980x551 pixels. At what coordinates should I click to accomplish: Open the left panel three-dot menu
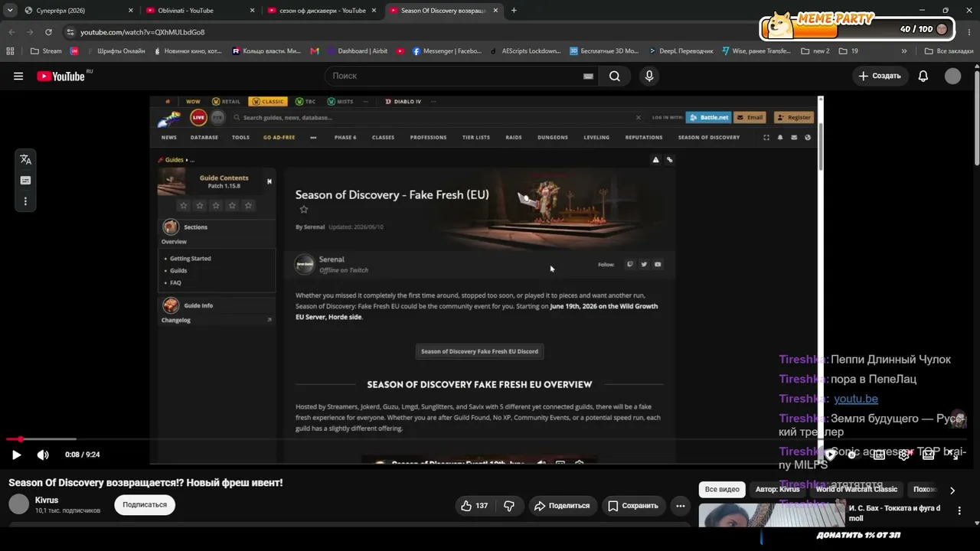point(25,201)
